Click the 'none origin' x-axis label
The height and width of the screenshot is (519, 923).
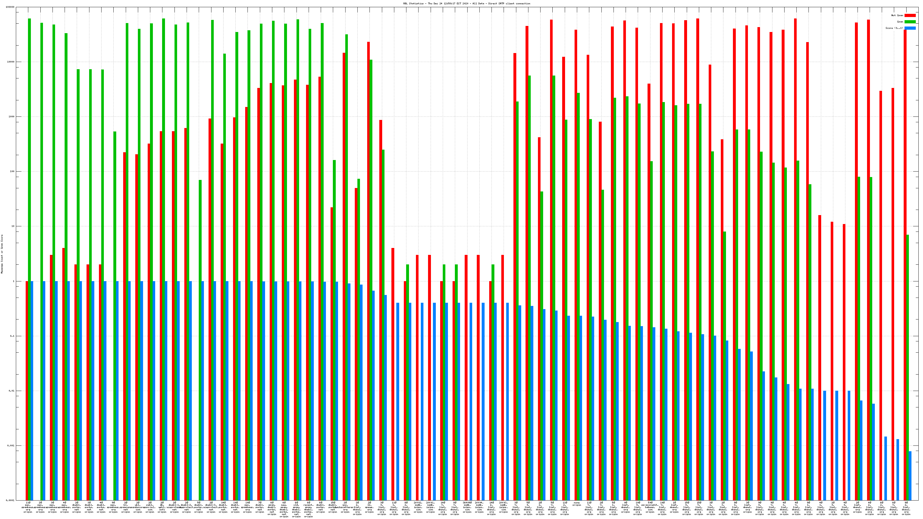pyautogui.click(x=577, y=504)
